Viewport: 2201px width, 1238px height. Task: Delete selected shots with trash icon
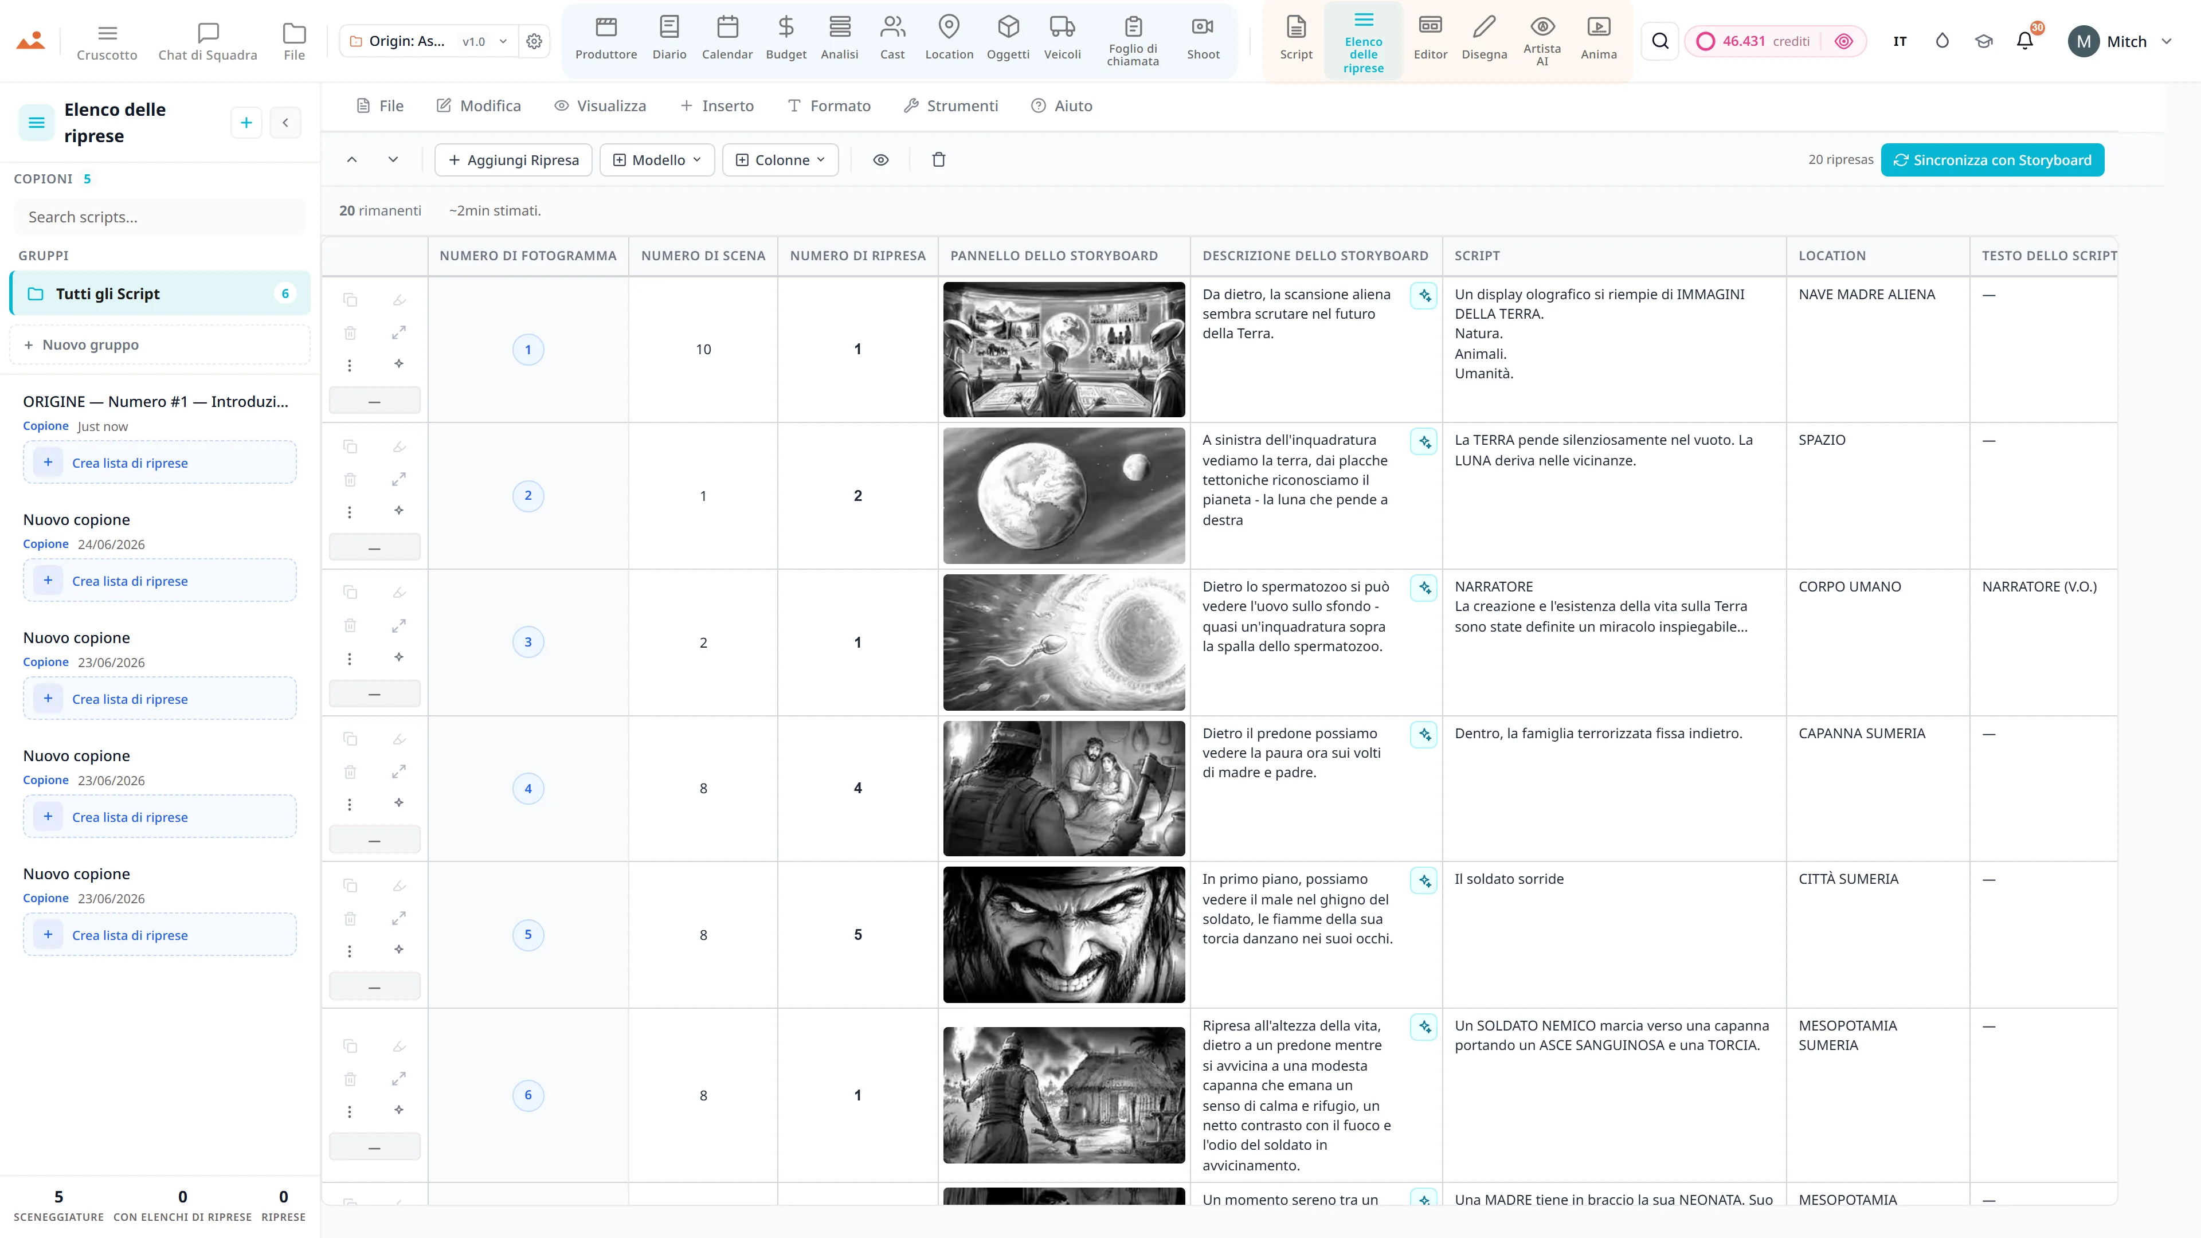(938, 160)
